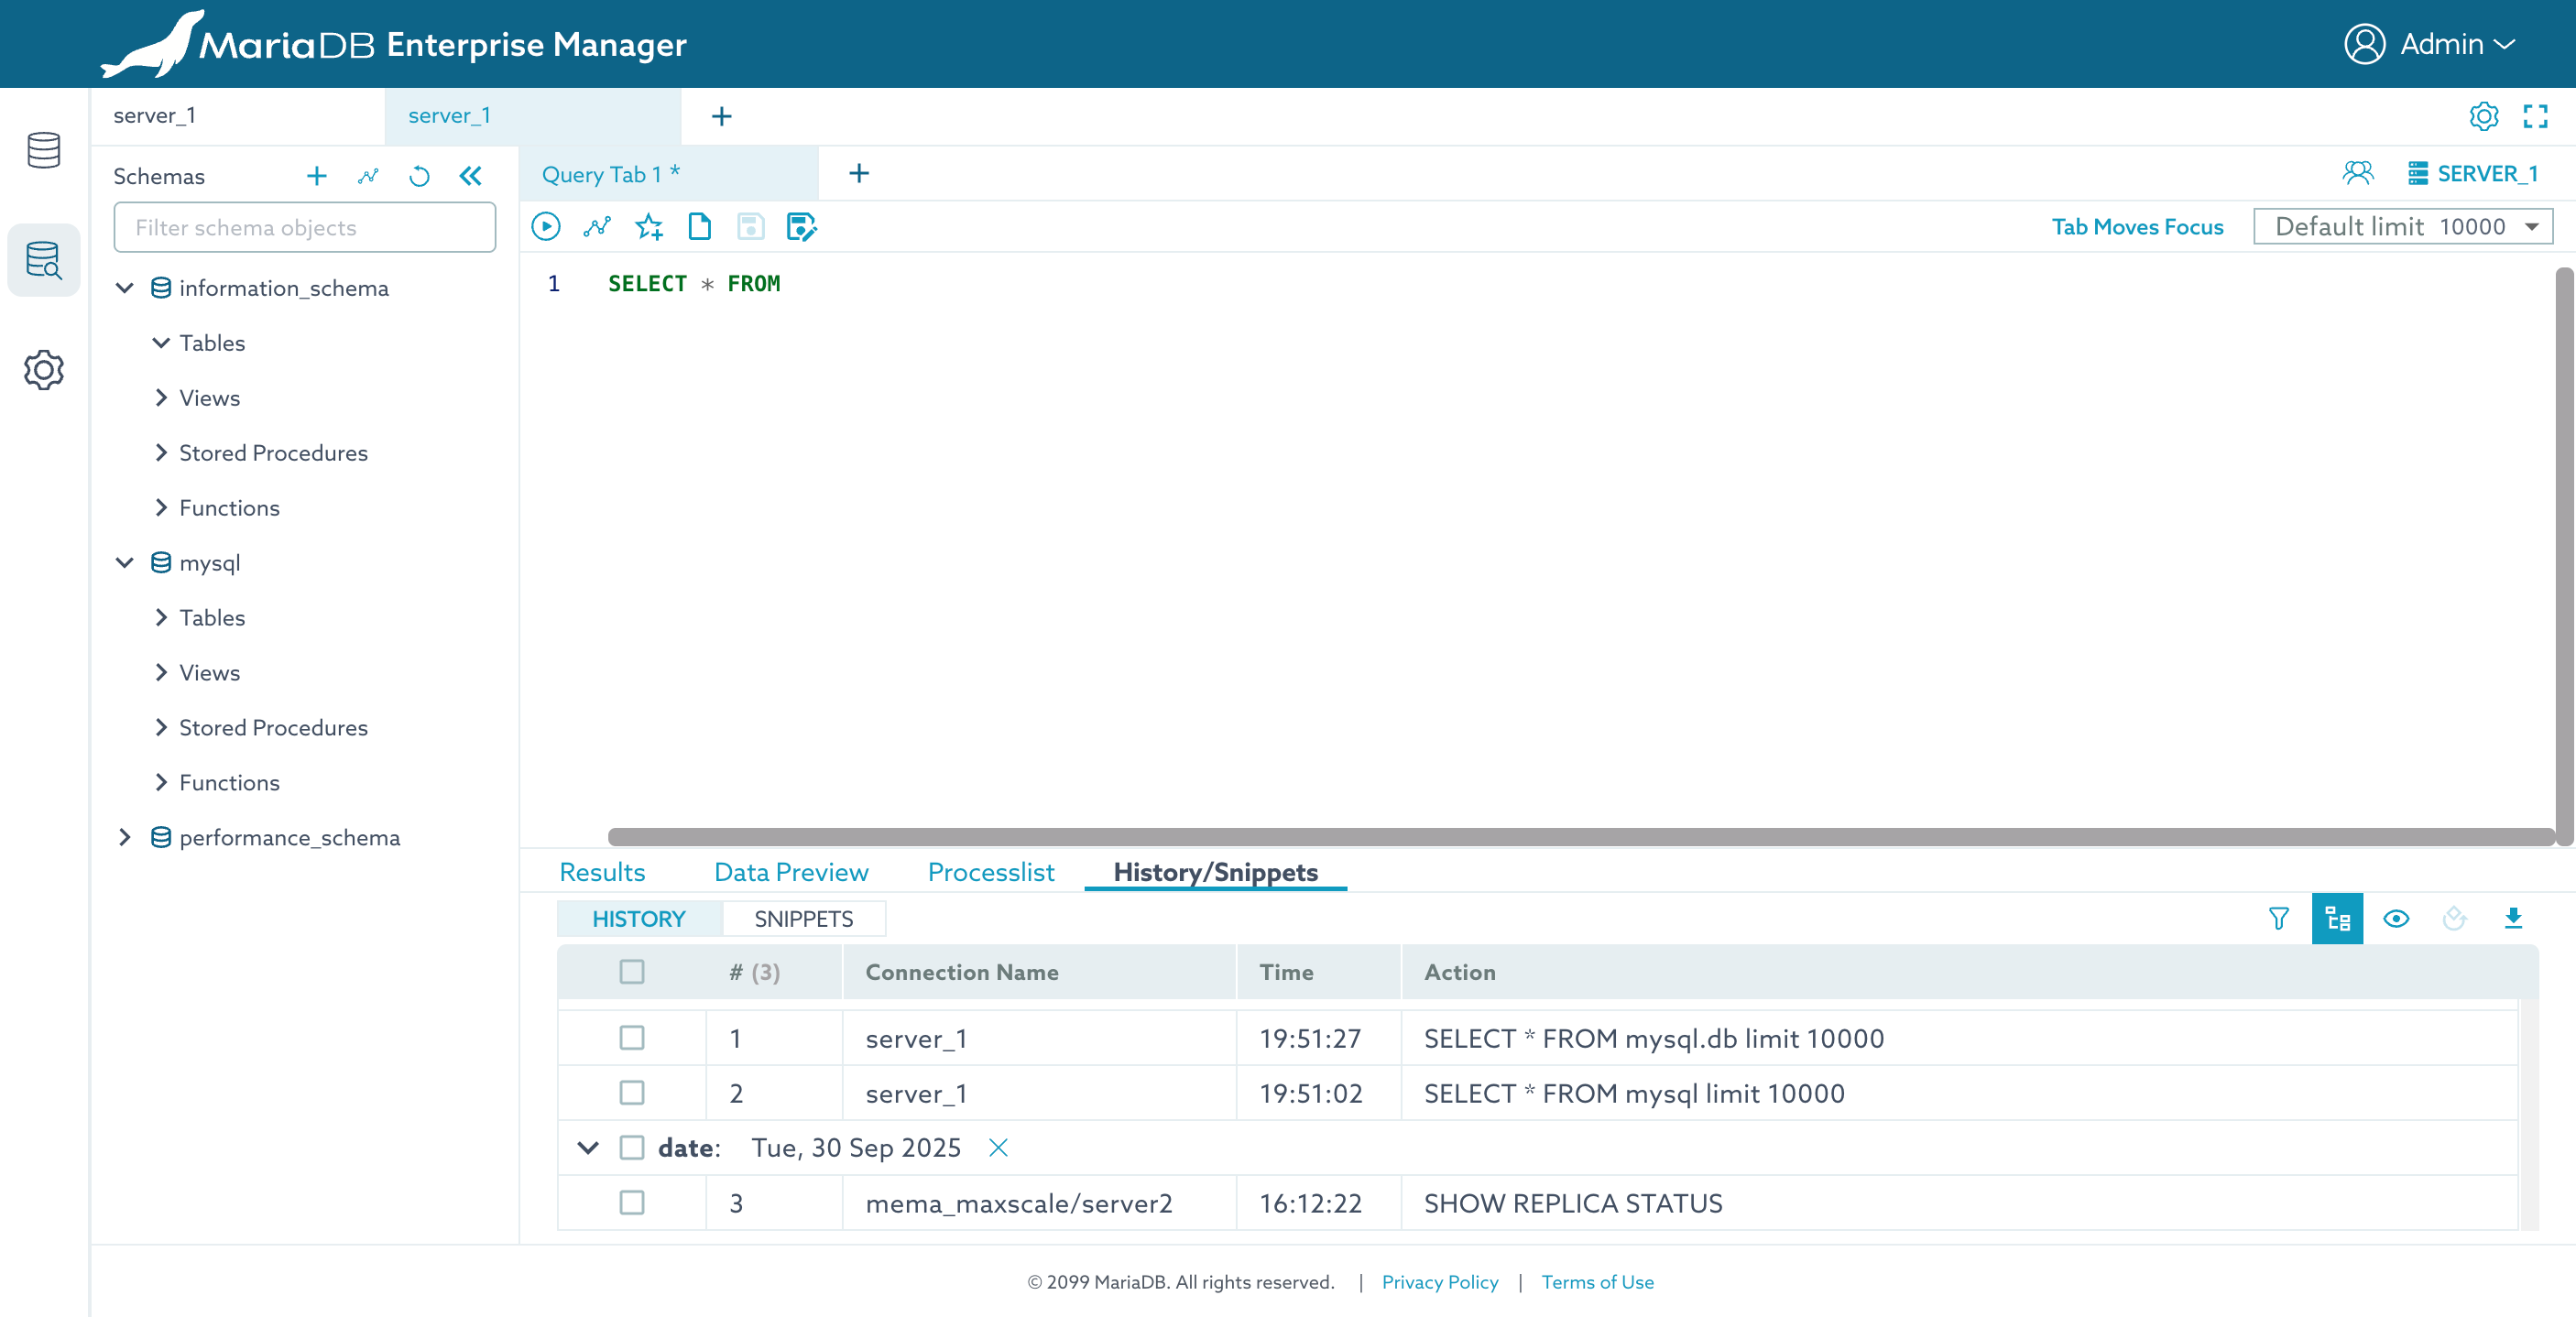Viewport: 2576px width, 1317px height.
Task: Save query as snippet star icon
Action: 649,227
